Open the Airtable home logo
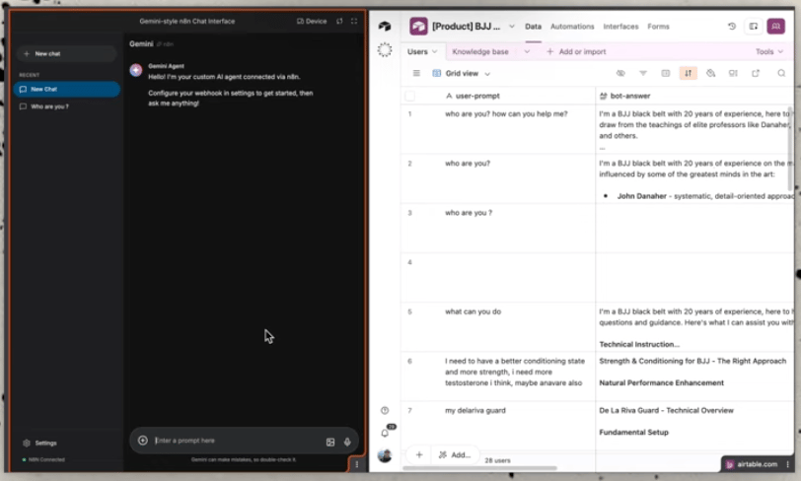 coord(385,26)
